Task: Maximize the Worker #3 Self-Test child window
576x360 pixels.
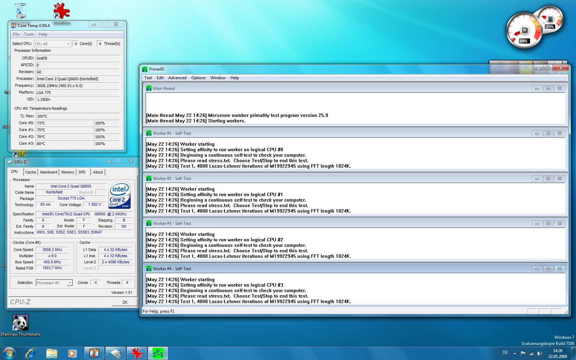Action: tap(548, 224)
